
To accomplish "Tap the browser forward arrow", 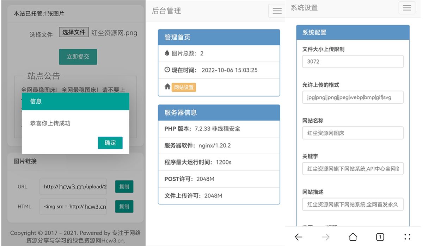I will click(x=325, y=237).
